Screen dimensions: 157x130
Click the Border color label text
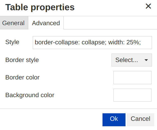(22, 77)
